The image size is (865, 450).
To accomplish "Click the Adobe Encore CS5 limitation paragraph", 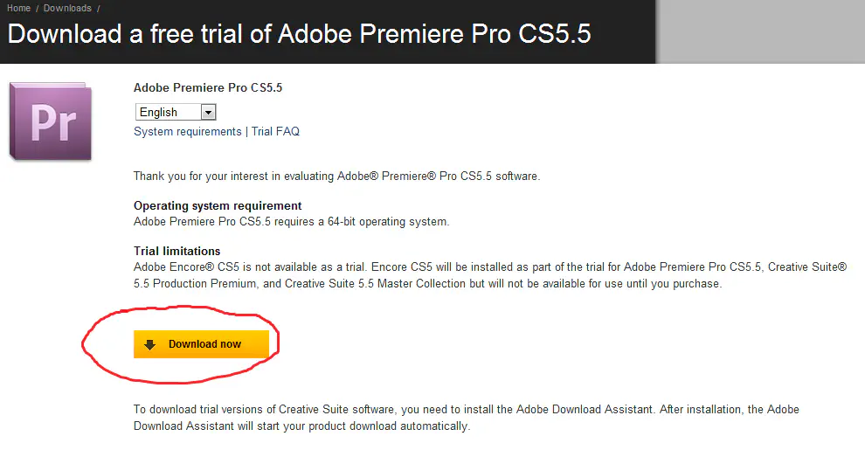I will (x=489, y=275).
